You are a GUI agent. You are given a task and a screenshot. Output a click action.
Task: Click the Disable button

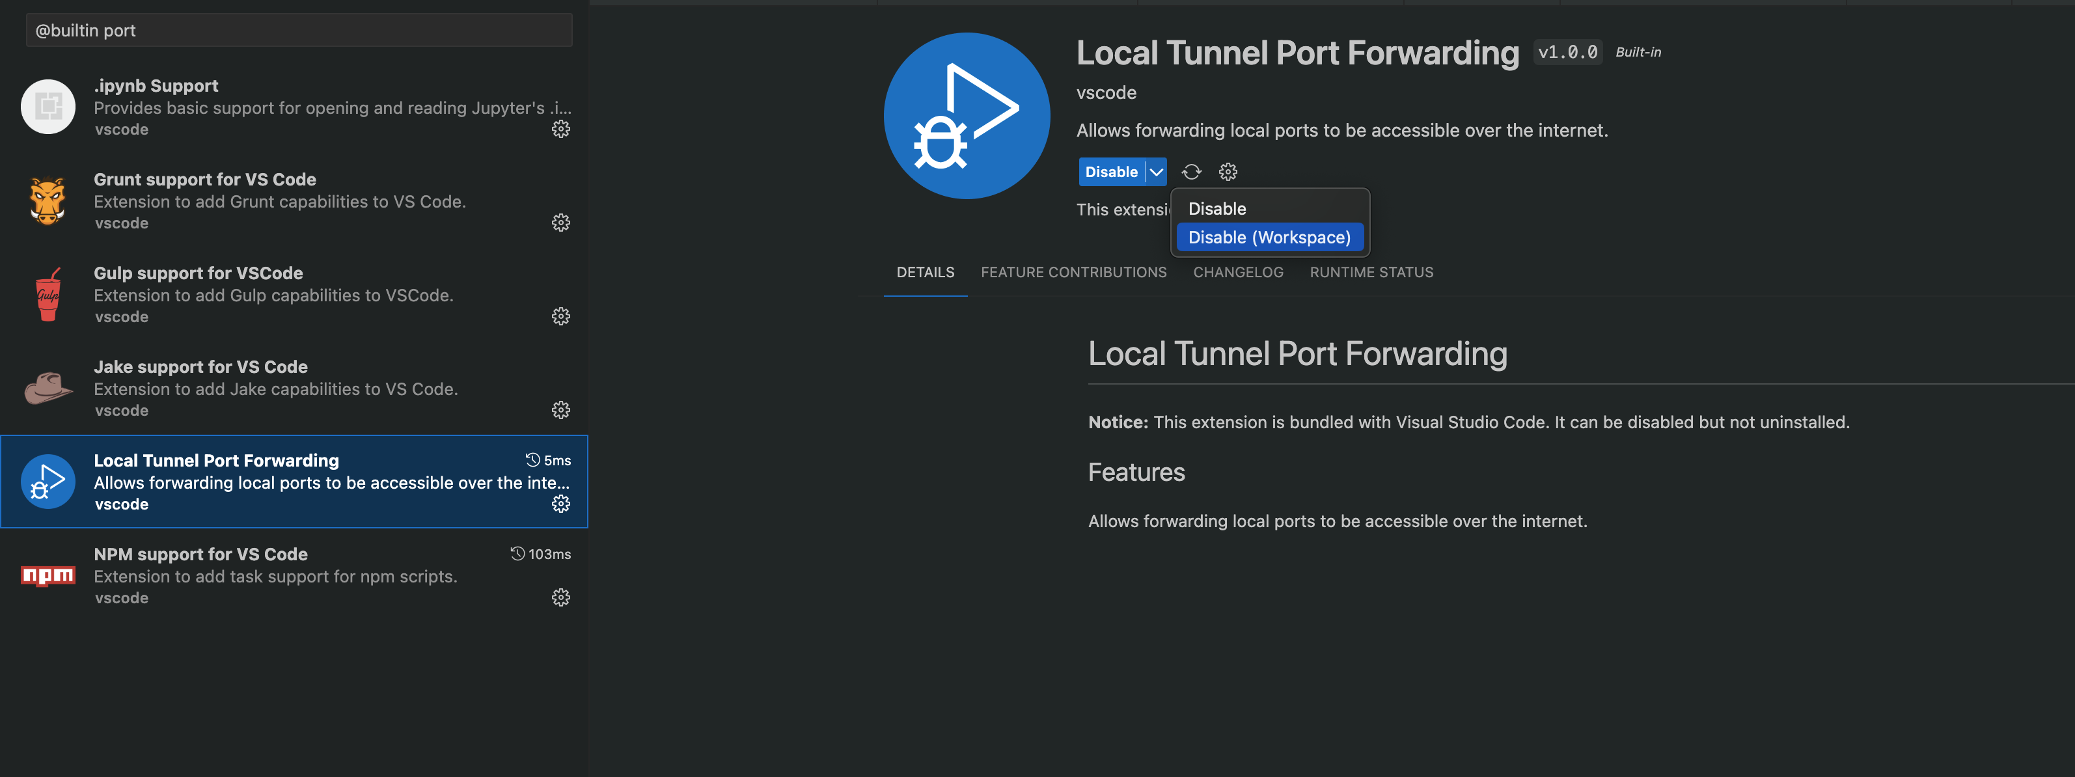click(1112, 172)
